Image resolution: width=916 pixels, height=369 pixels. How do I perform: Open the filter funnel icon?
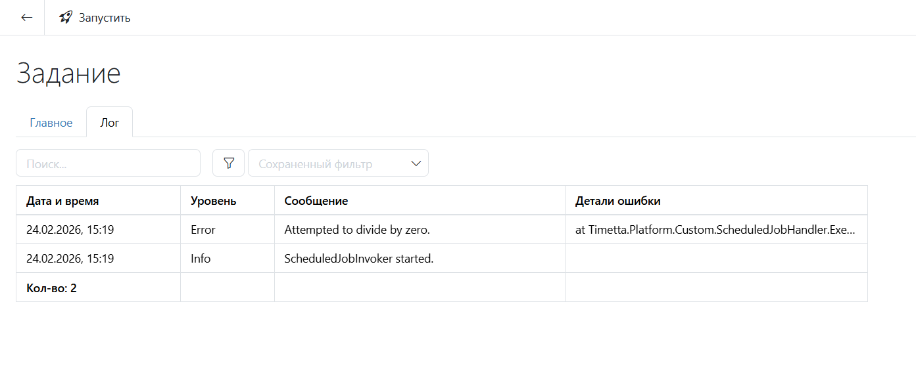(x=229, y=163)
